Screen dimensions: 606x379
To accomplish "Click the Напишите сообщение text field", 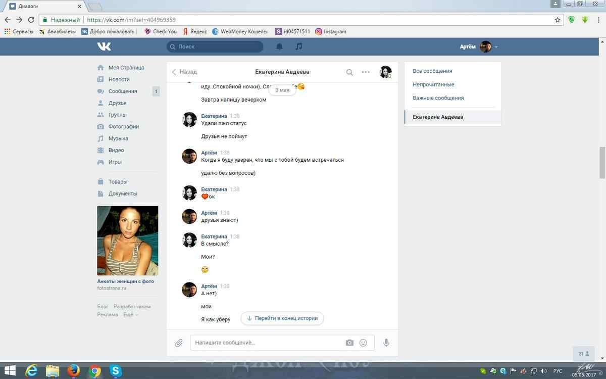I will [x=268, y=343].
